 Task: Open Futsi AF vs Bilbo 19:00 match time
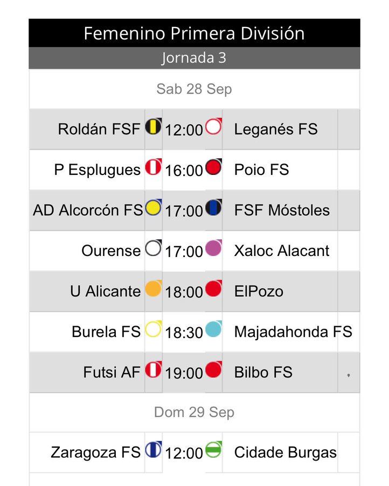click(184, 373)
